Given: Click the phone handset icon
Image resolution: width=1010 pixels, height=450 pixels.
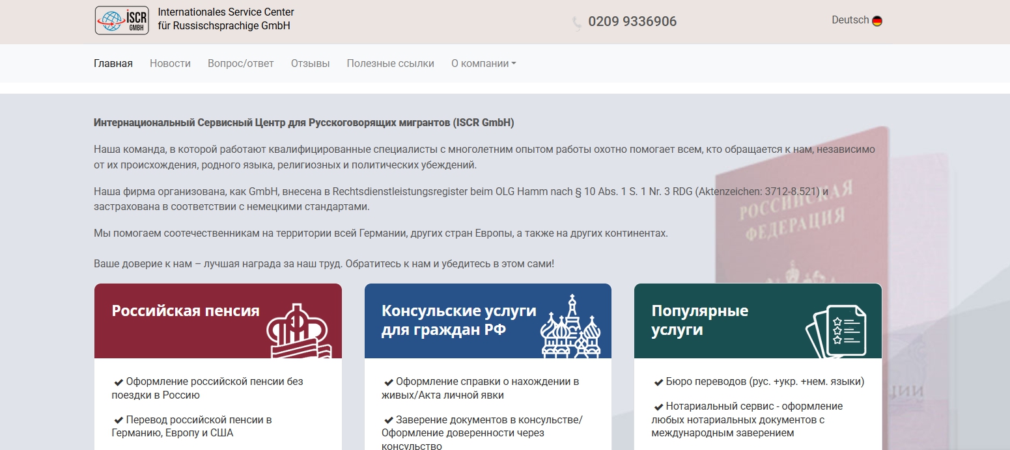Looking at the screenshot, I should coord(577,23).
